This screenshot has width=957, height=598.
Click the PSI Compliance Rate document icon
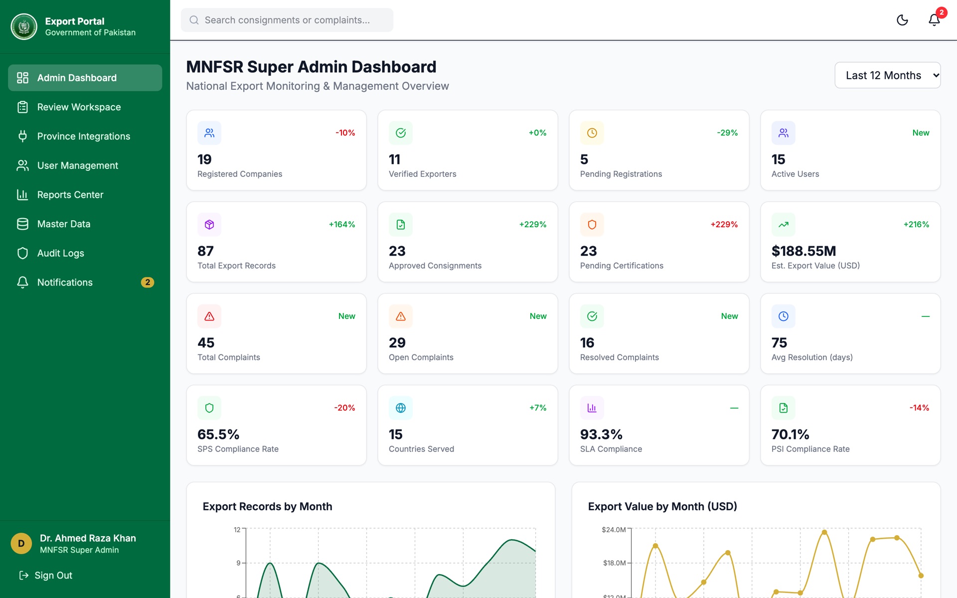click(784, 408)
